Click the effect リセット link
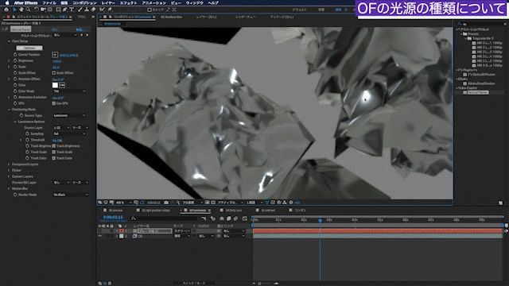 [x=55, y=29]
